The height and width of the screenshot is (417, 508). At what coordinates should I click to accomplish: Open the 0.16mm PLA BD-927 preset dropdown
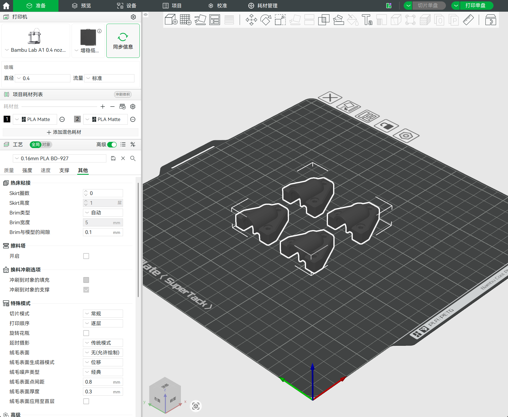pos(60,158)
